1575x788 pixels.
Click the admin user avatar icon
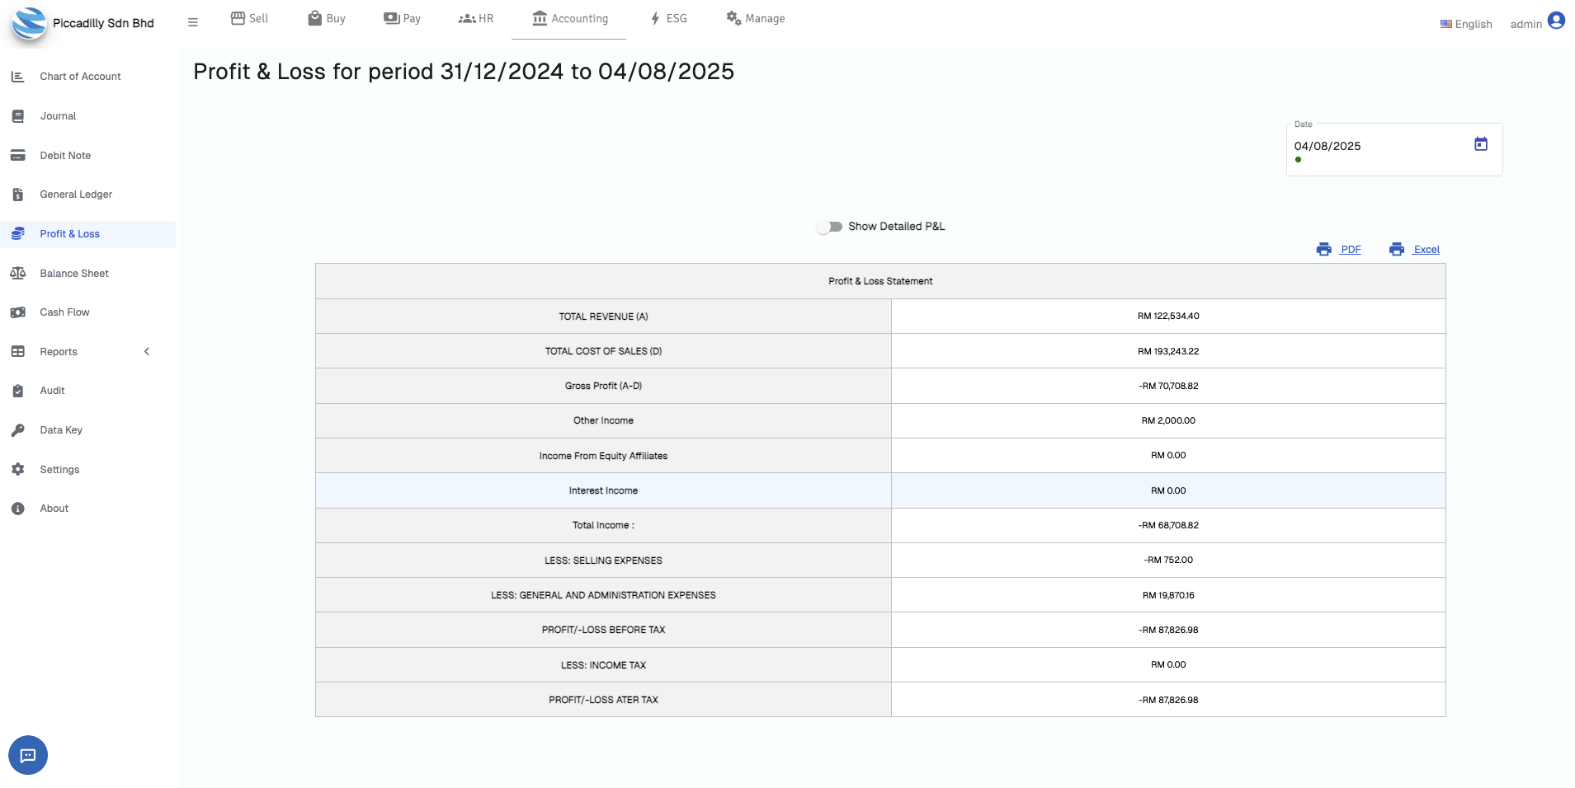1556,21
